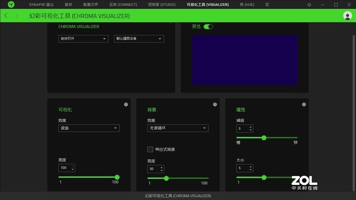Click the 减弱 slider handle
Image resolution: width=356 pixels, height=200 pixels.
point(264,138)
